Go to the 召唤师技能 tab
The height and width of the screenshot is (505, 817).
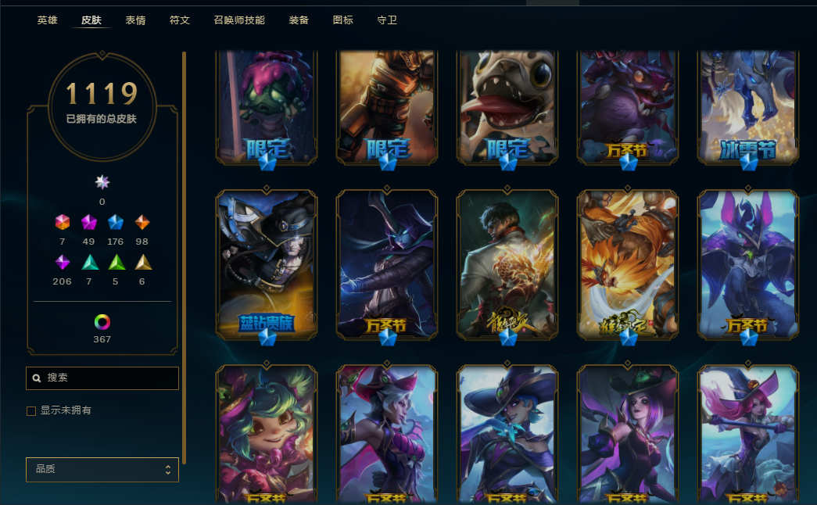[239, 20]
